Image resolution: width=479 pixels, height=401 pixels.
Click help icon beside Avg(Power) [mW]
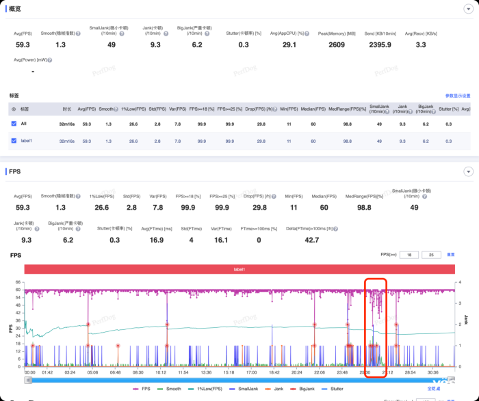tap(50, 60)
